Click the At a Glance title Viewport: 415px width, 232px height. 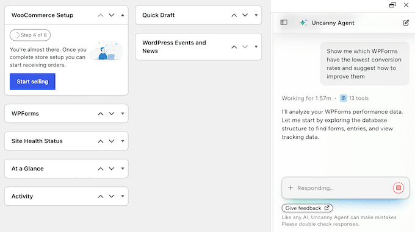pyautogui.click(x=27, y=169)
